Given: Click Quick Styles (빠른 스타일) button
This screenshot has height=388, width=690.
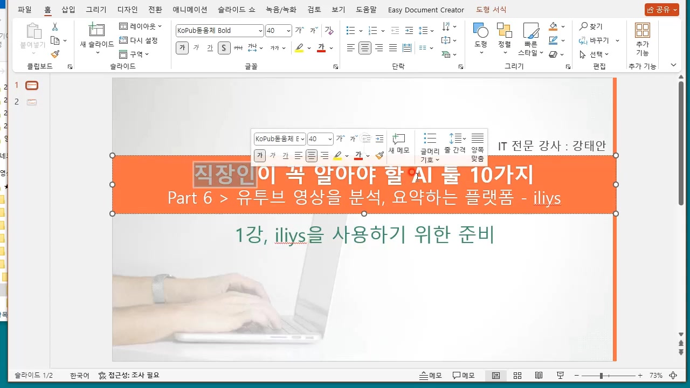Looking at the screenshot, I should click(x=530, y=39).
